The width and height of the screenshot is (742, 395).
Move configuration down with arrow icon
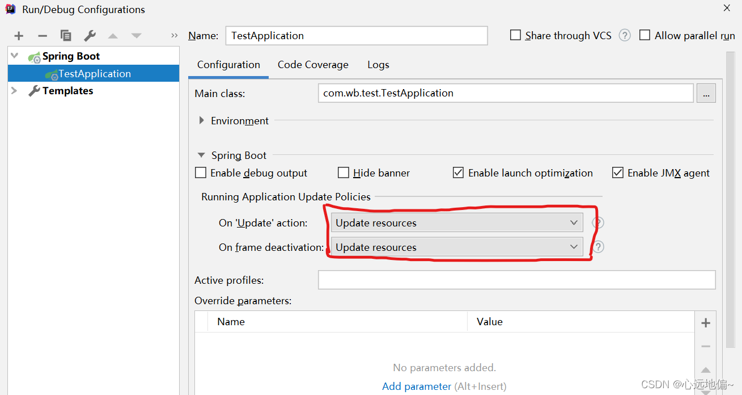click(136, 36)
